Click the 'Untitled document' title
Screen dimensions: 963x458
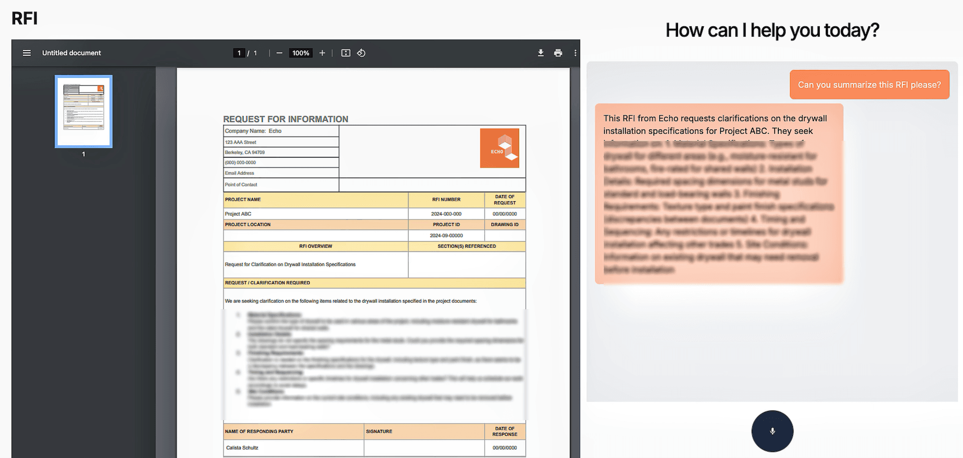[x=72, y=53]
